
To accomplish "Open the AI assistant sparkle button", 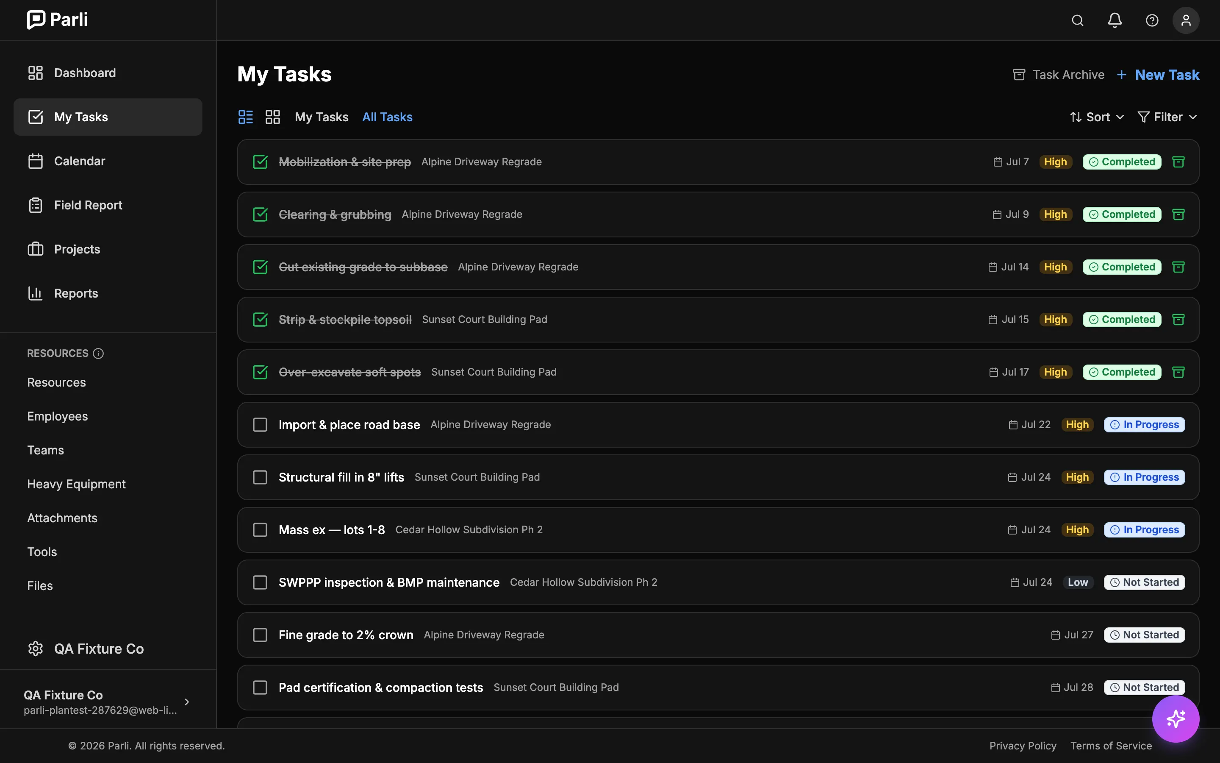I will pos(1176,719).
